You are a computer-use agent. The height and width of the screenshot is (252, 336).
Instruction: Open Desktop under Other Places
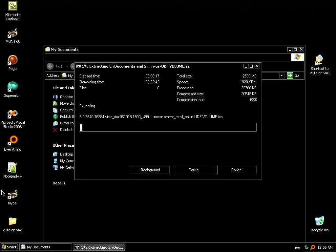coord(63,154)
